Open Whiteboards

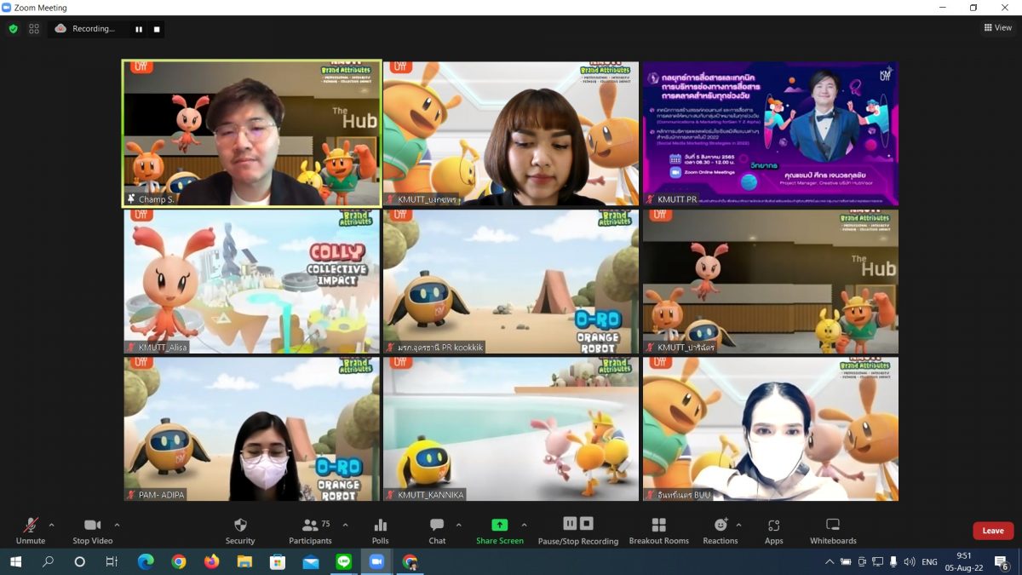[833, 531]
